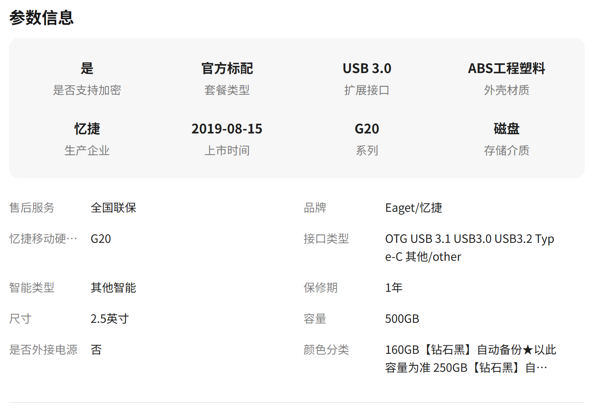Click the 是否支持加密 label
The width and height of the screenshot is (601, 413).
point(87,90)
